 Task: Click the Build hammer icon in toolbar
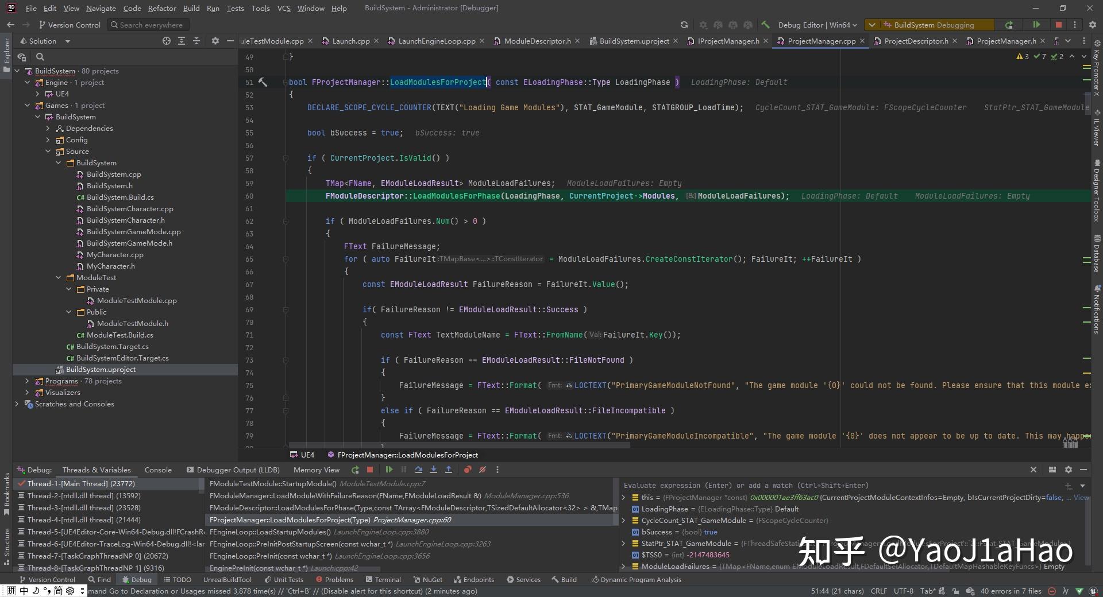click(x=766, y=25)
